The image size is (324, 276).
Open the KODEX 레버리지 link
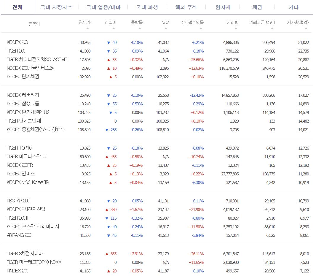(x=23, y=95)
